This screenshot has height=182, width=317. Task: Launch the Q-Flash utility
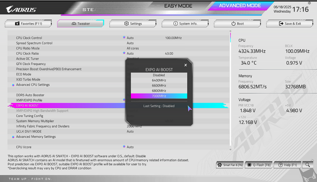click(259, 165)
